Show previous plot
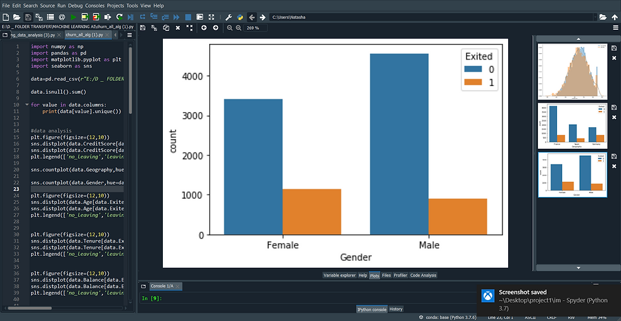This screenshot has height=321, width=621. pos(204,28)
